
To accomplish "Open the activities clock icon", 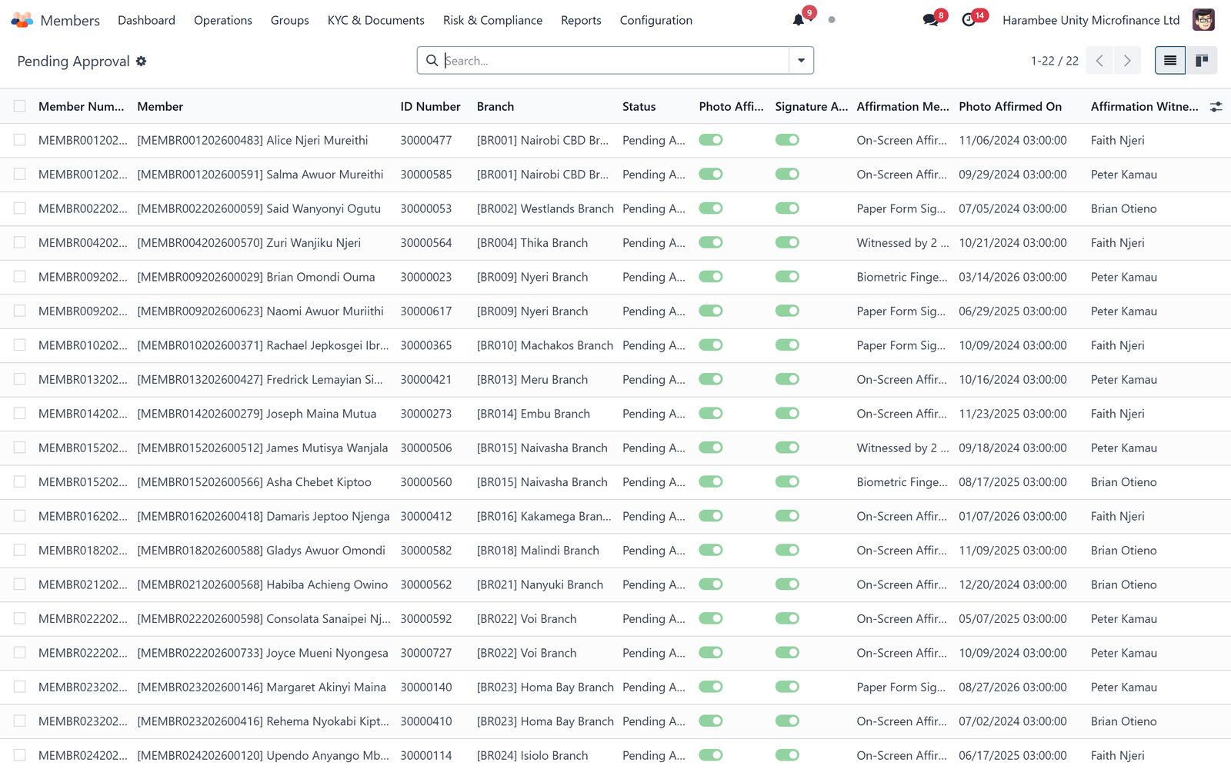I will pos(969,20).
